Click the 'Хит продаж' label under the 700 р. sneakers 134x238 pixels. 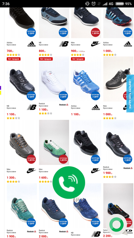coord(14,59)
